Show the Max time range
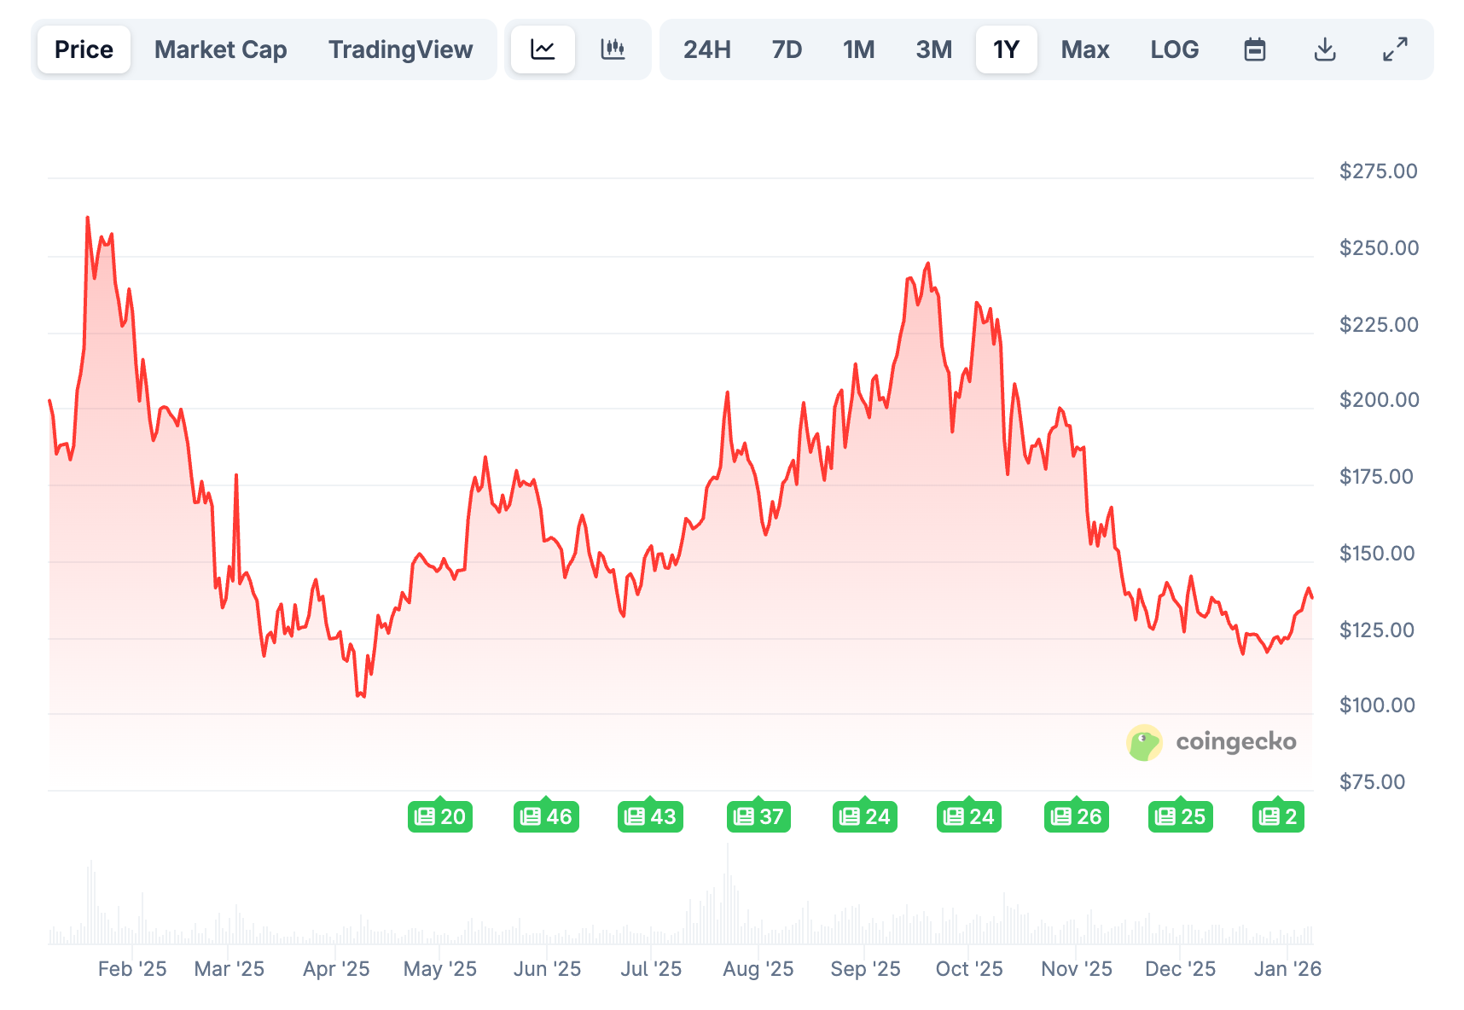The image size is (1464, 1010). tap(1084, 49)
